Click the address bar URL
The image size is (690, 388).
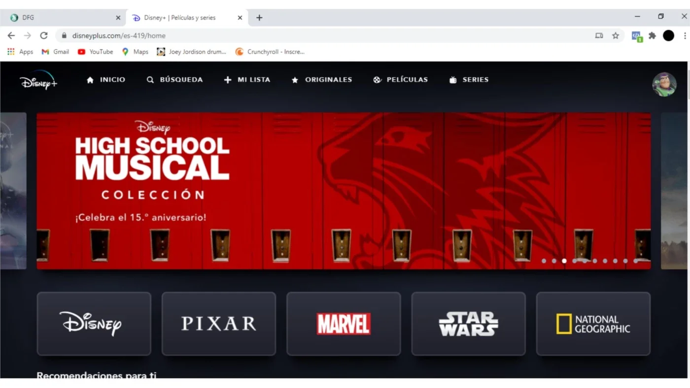point(119,35)
